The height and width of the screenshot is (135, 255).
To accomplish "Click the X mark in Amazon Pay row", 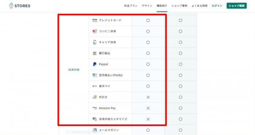I will pos(148,108).
